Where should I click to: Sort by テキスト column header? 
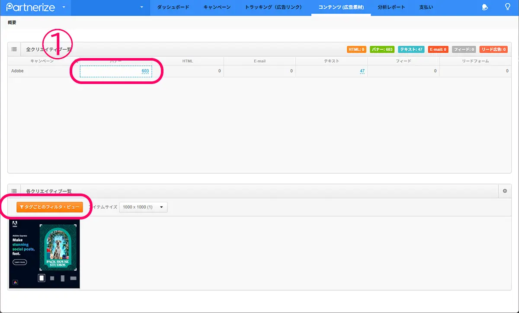332,61
